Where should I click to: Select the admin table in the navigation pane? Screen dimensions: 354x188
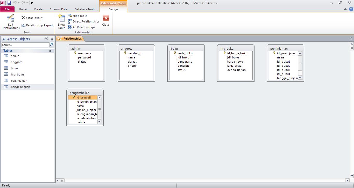tap(27, 56)
